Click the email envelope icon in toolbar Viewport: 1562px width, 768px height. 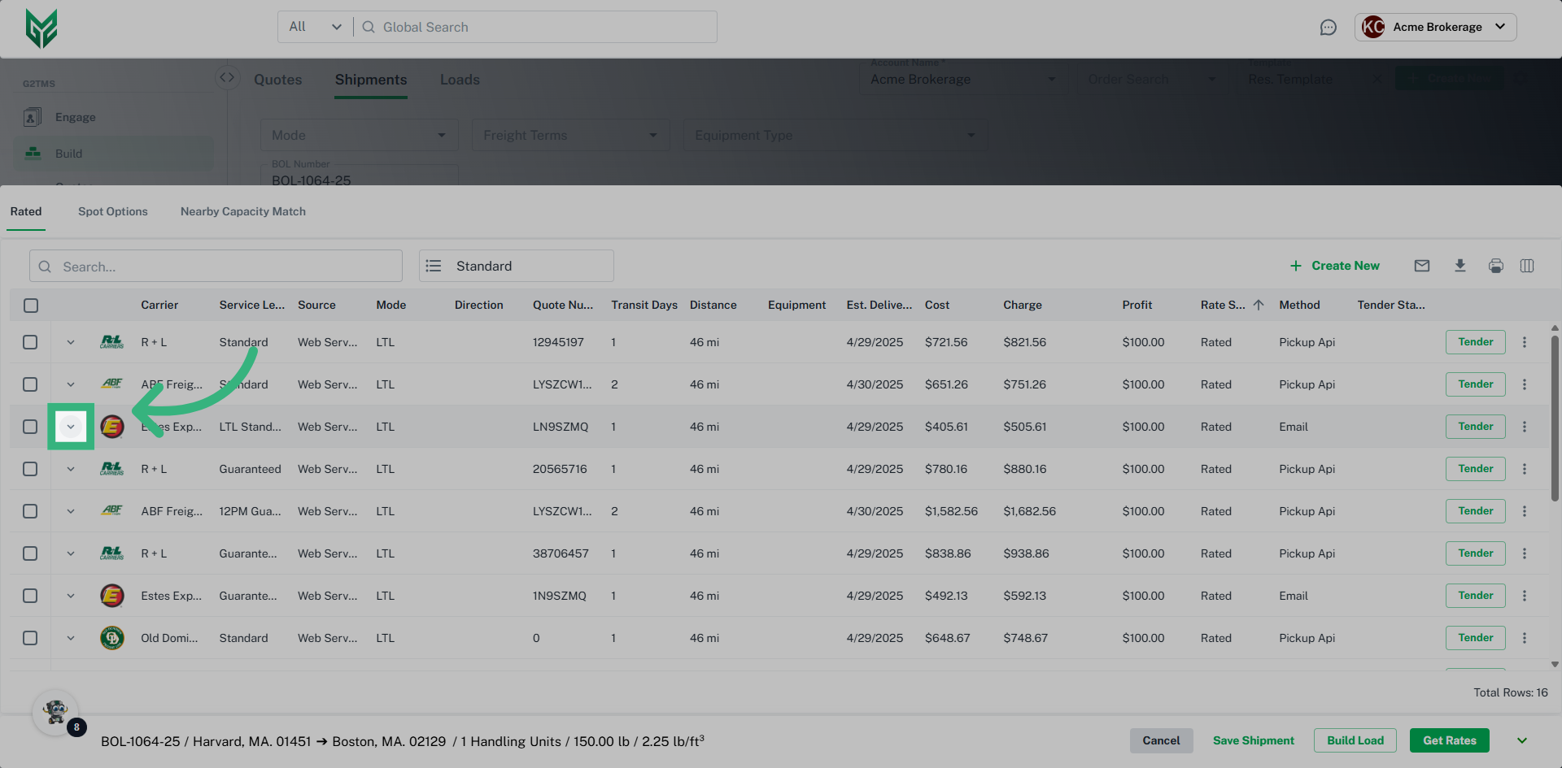(x=1421, y=266)
